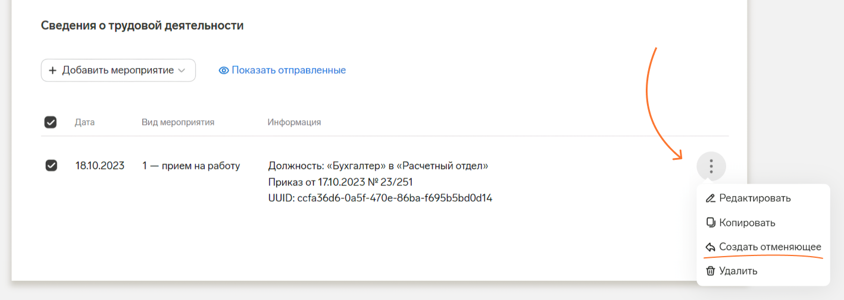
Task: Click the plus icon in Добавить мероприятие
Action: point(52,70)
